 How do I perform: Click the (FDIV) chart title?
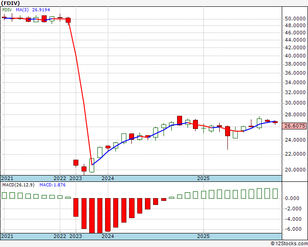(10, 3)
